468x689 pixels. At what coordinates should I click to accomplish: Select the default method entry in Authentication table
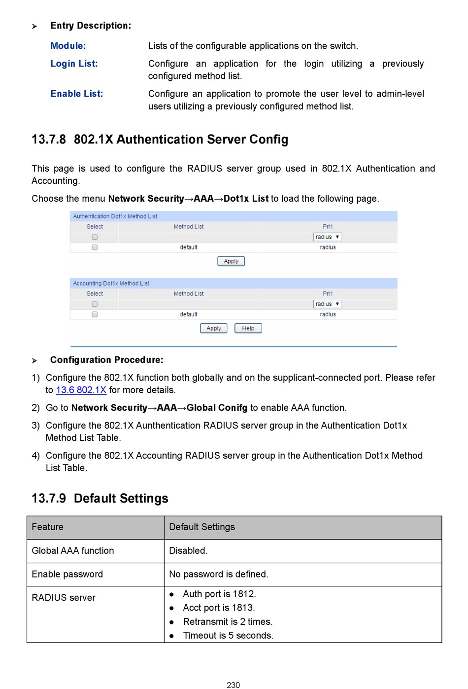[188, 248]
